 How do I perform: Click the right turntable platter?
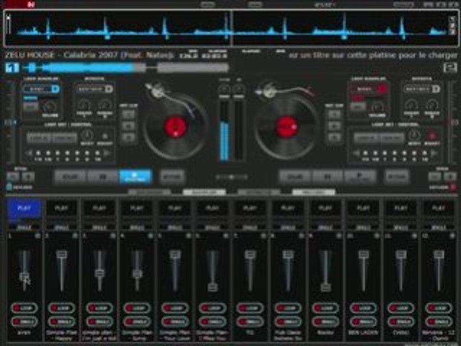coord(286,126)
